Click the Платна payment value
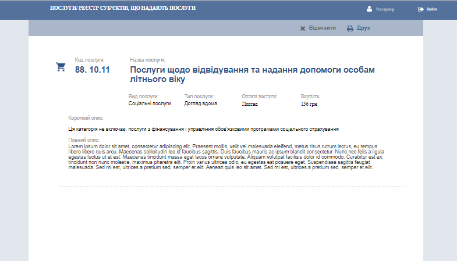Image resolution: width=457 pixels, height=261 pixels. tap(249, 104)
